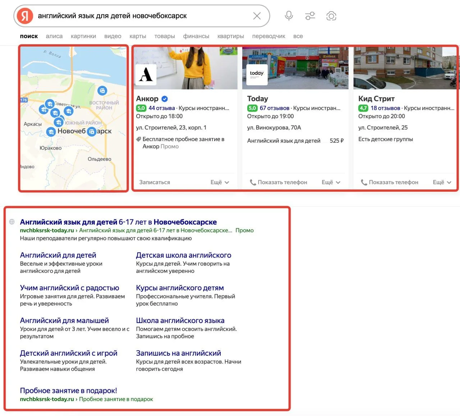Click the Английский для малышей sitelink
The height and width of the screenshot is (416, 460).
64,320
